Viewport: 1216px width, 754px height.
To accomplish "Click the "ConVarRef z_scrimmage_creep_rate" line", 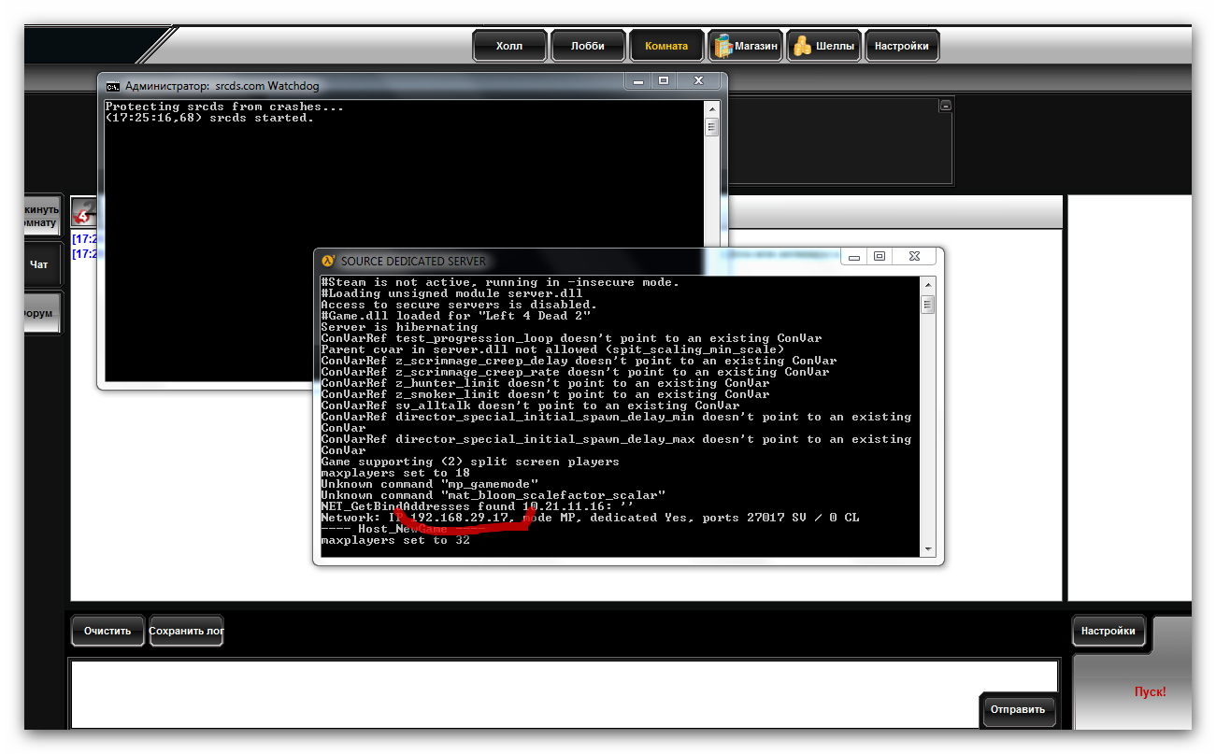I will pos(575,372).
